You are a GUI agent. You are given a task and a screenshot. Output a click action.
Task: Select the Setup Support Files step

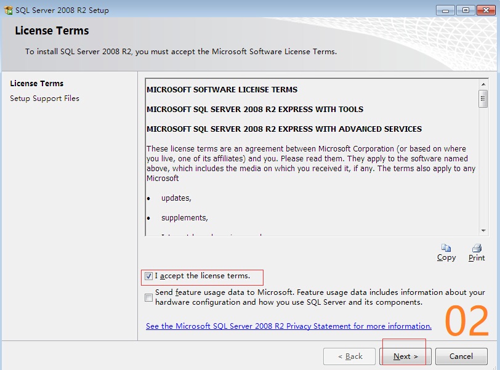pos(44,99)
